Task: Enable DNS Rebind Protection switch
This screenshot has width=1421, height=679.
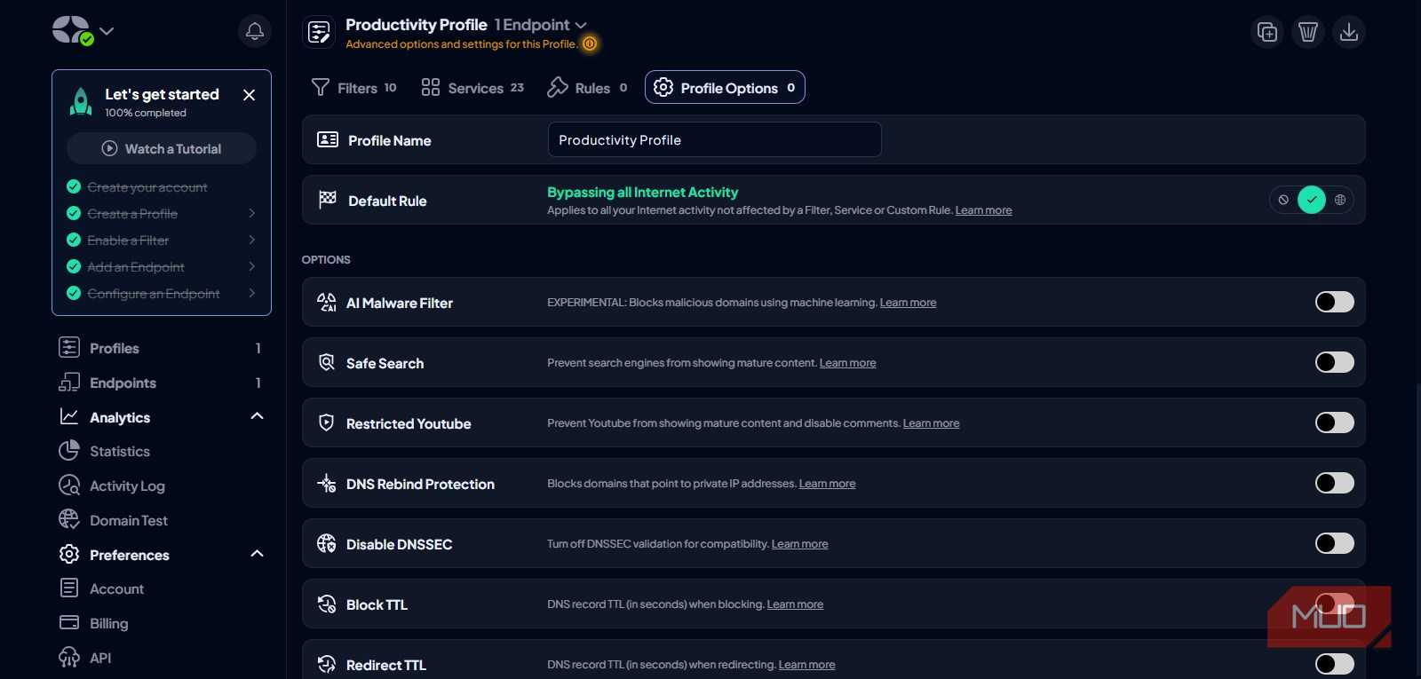Action: 1335,483
